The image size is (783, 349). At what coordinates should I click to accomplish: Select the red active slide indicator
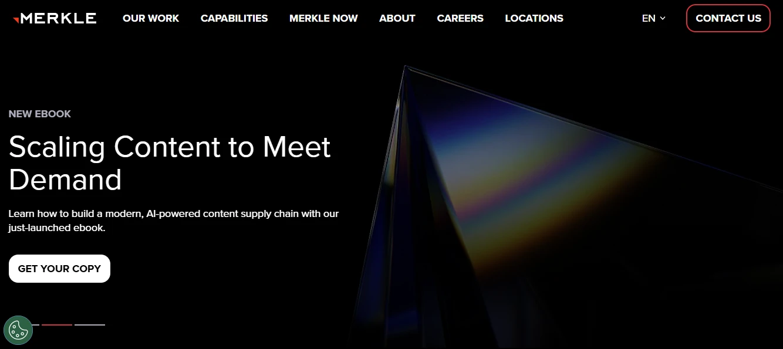(x=57, y=324)
